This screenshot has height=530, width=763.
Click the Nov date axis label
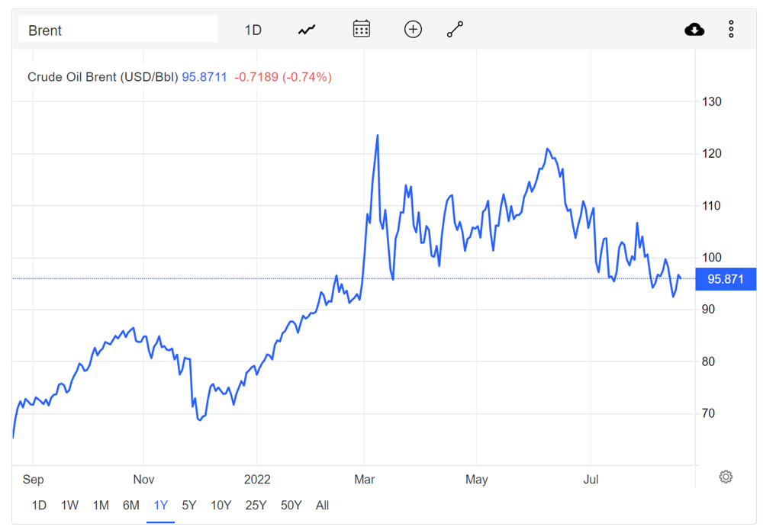(x=143, y=480)
